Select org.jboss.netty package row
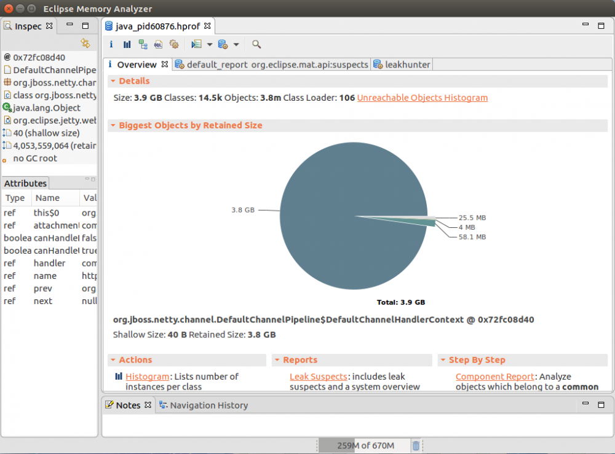This screenshot has width=615, height=454. click(49, 83)
